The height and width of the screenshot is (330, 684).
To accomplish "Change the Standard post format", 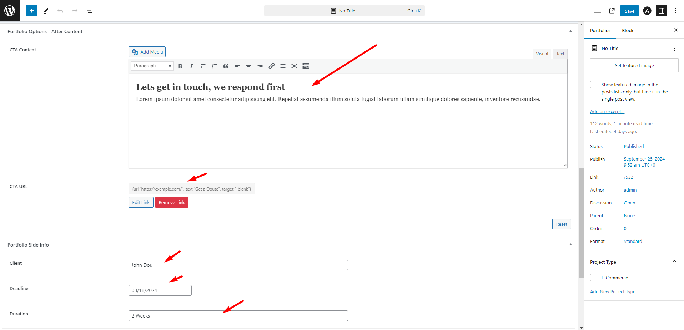I will click(633, 241).
